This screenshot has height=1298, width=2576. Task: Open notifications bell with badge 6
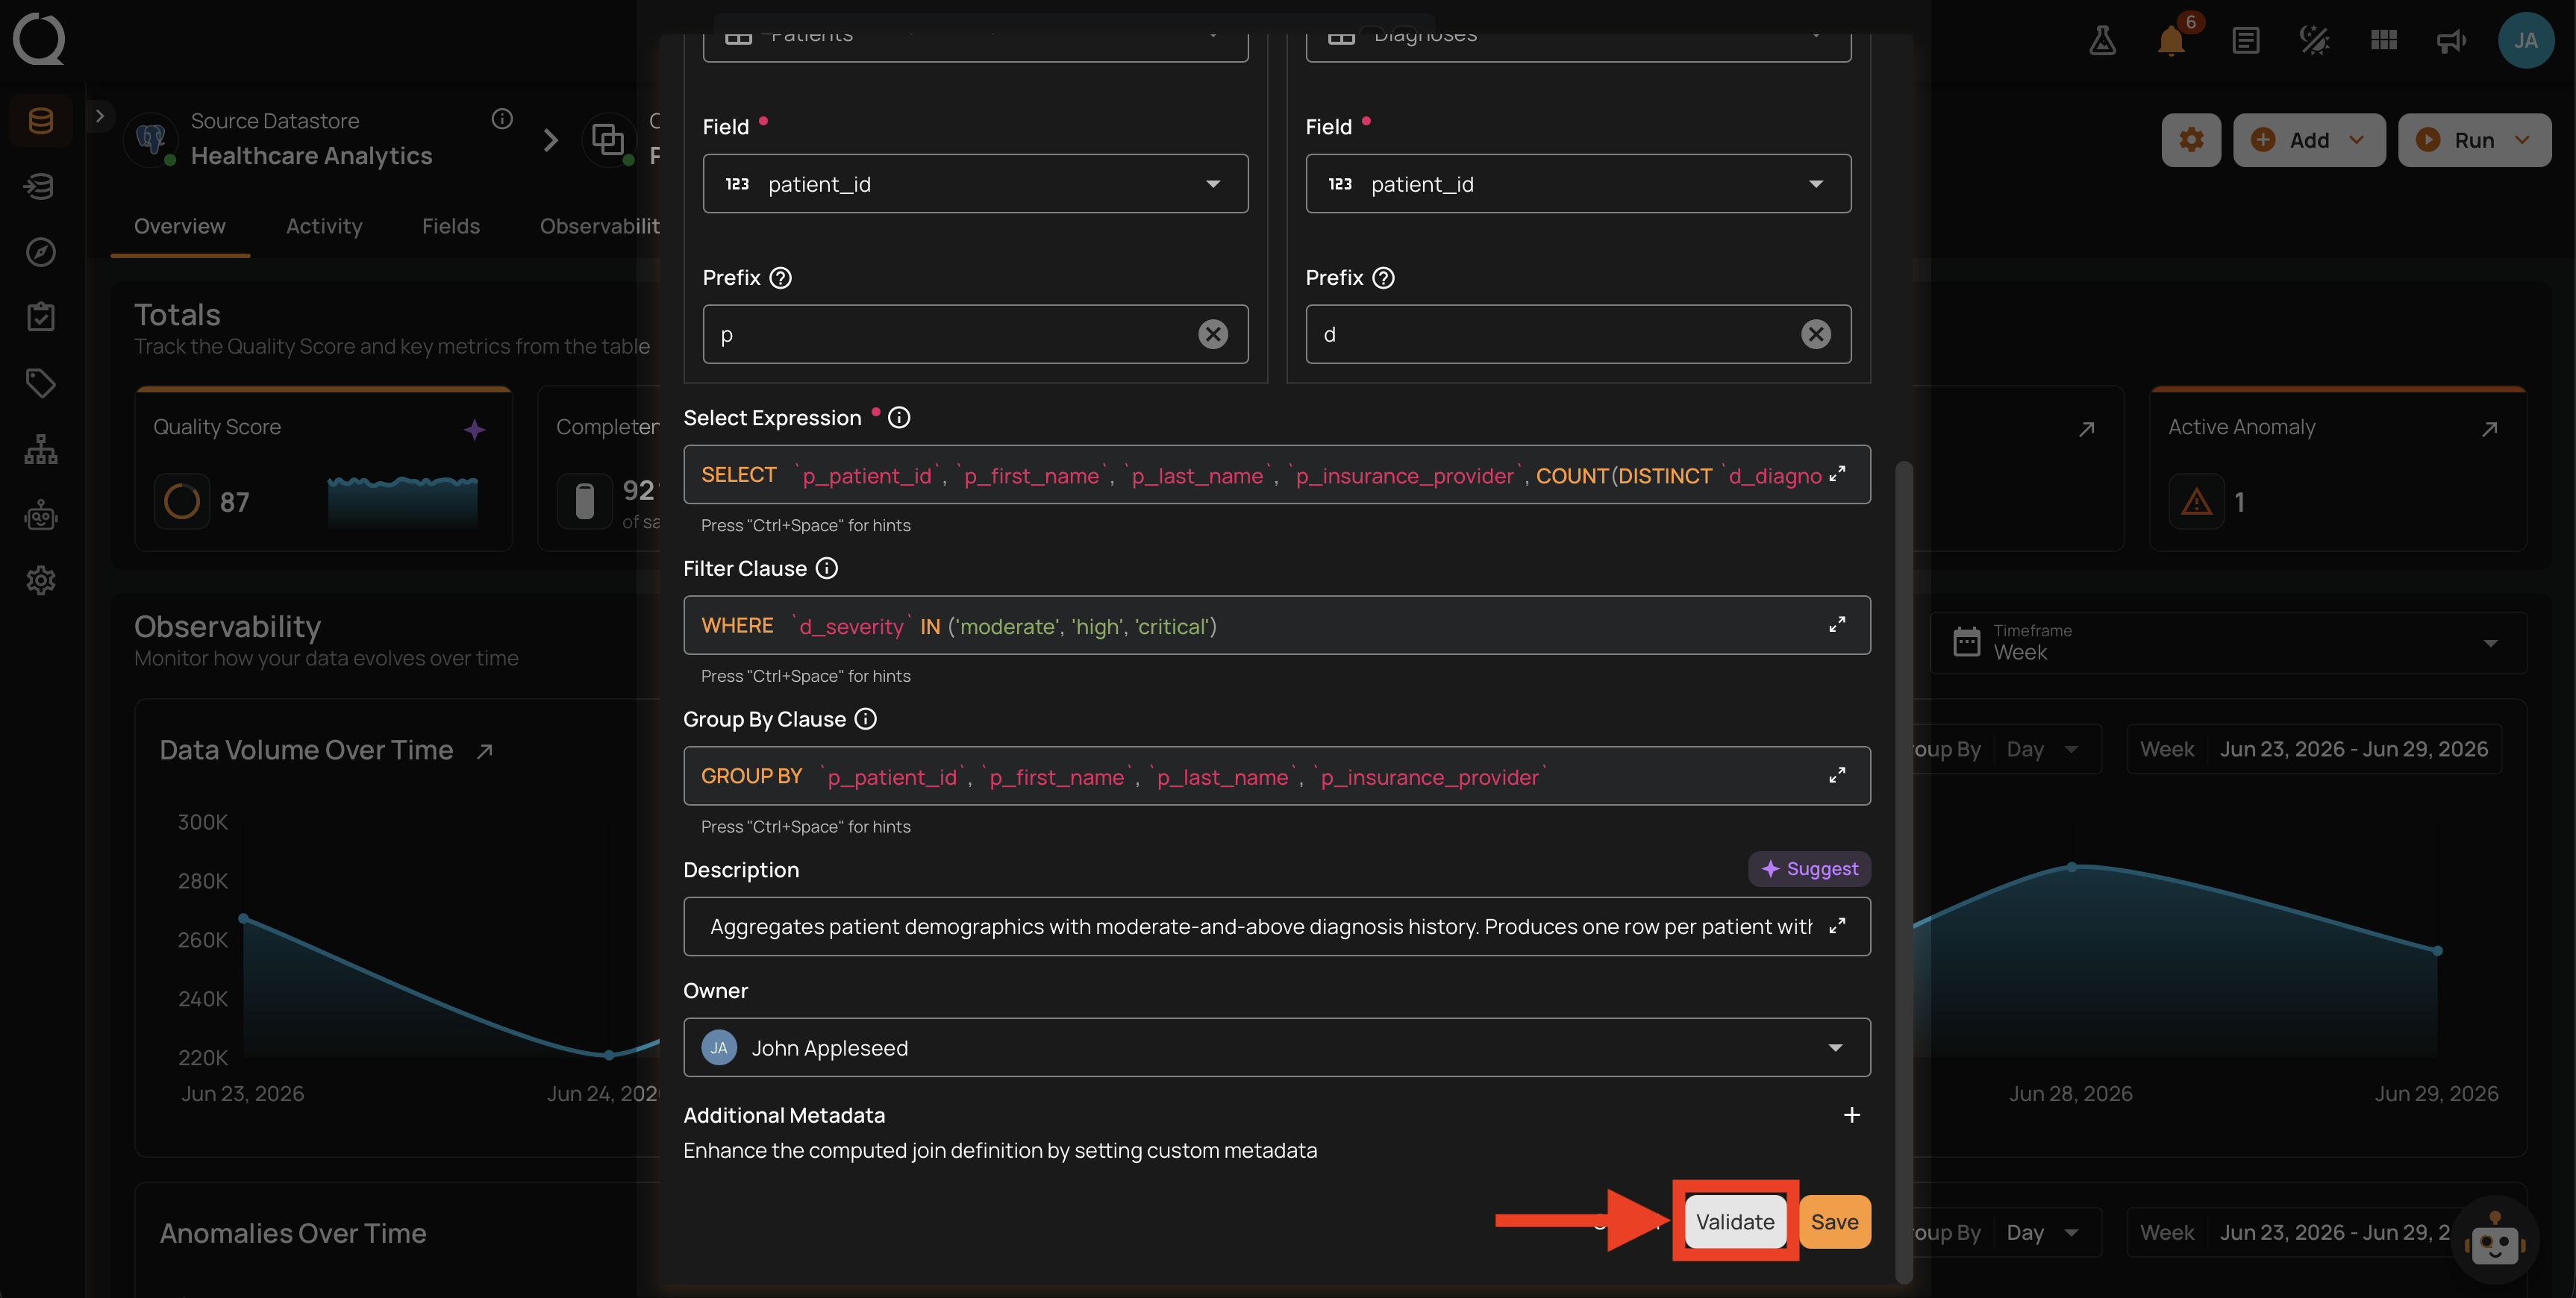2171,40
